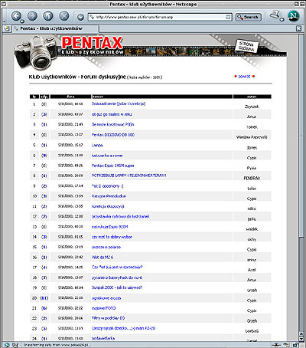Open new tab using tab bar left icon
This screenshot has height=348, width=306.
(6, 28)
